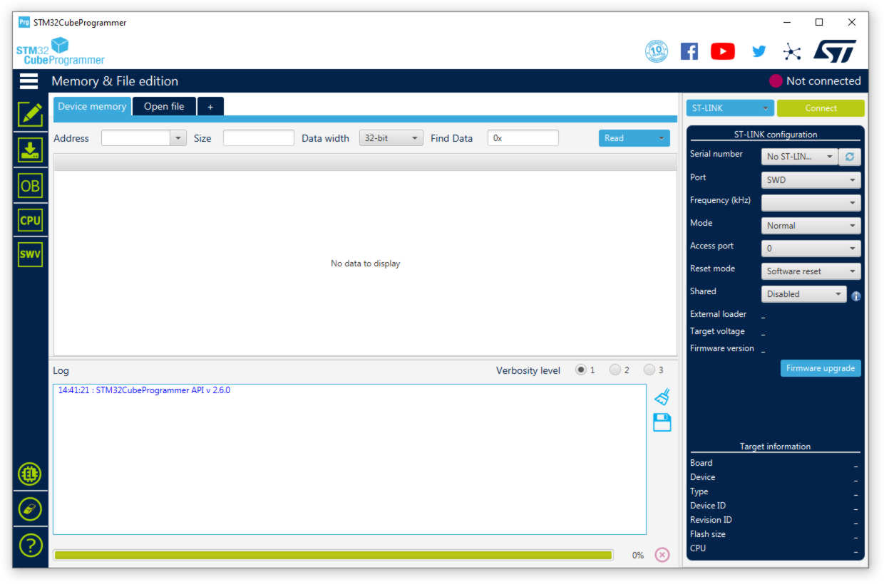The image size is (884, 584).
Task: Switch to the Open file tab
Action: [164, 106]
